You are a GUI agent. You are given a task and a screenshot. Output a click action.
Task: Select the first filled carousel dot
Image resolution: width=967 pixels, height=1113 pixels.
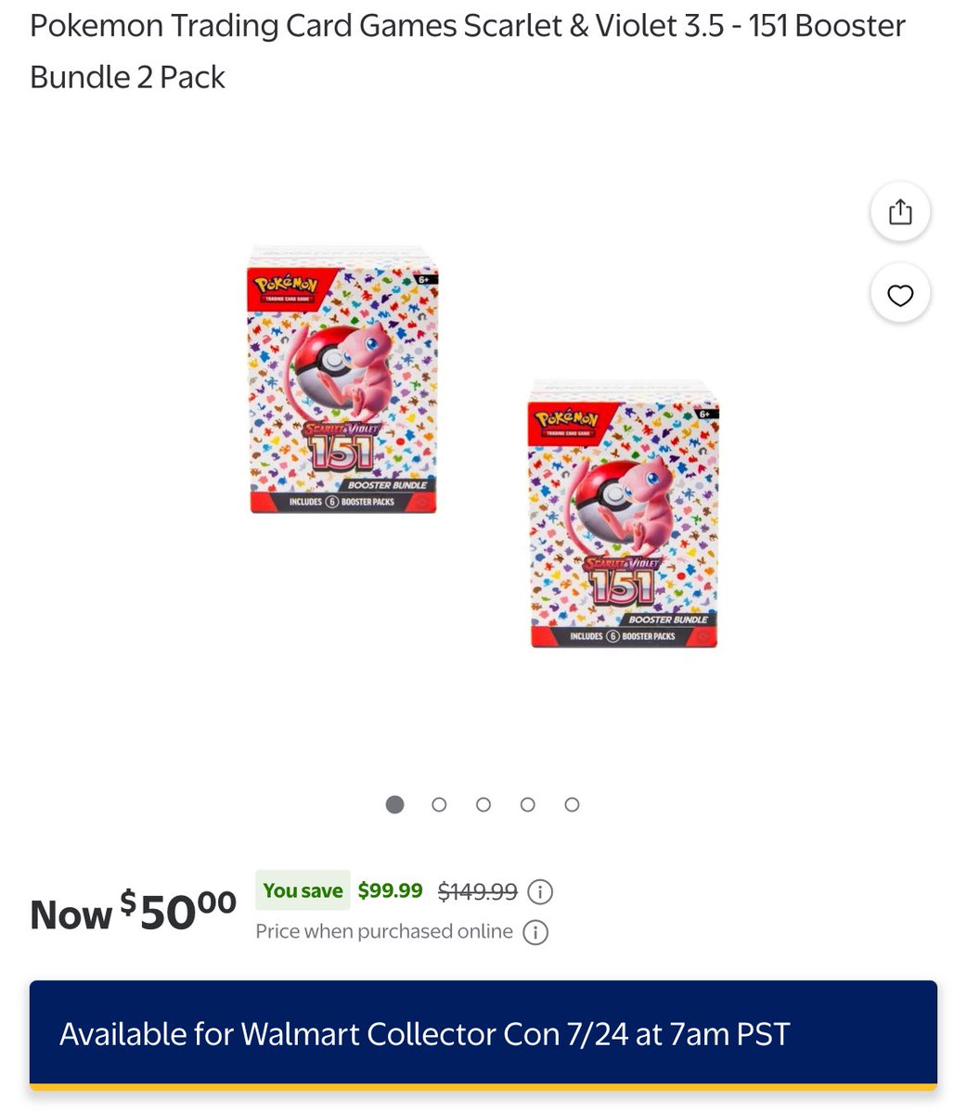pos(395,804)
